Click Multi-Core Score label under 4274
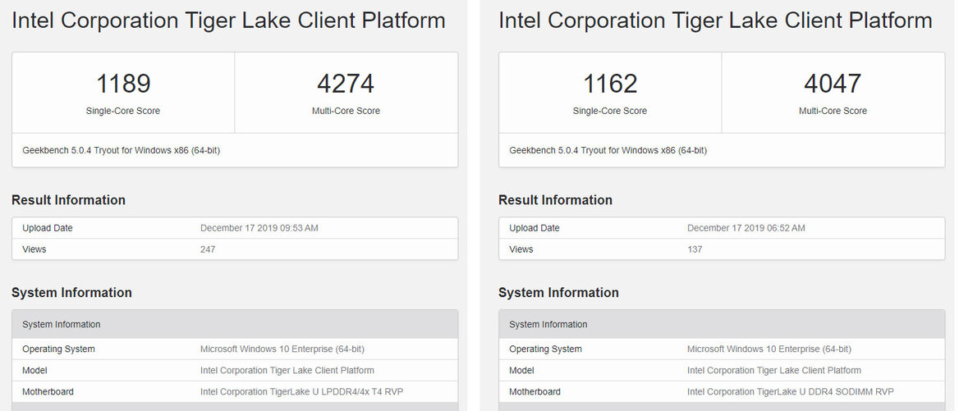959x411 pixels. [346, 111]
